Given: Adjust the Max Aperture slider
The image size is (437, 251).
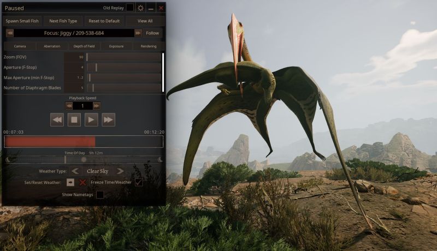Looking at the screenshot, I should [x=123, y=77].
